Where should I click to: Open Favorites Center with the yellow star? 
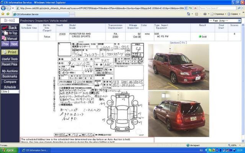pos(3,14)
